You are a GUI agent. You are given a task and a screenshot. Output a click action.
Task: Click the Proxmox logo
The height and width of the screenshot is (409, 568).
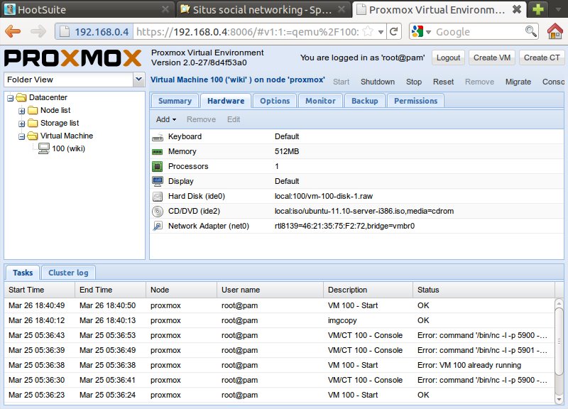pos(73,58)
